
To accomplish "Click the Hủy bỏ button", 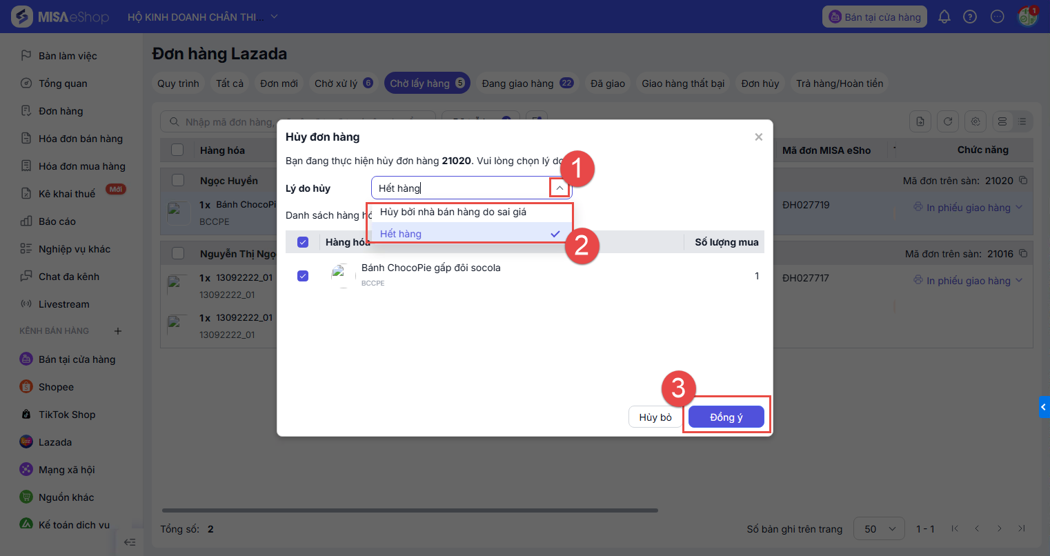I will [x=655, y=417].
